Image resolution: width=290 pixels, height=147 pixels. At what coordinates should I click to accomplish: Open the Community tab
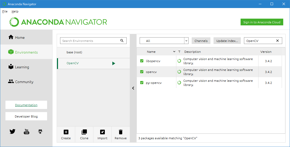26,82
